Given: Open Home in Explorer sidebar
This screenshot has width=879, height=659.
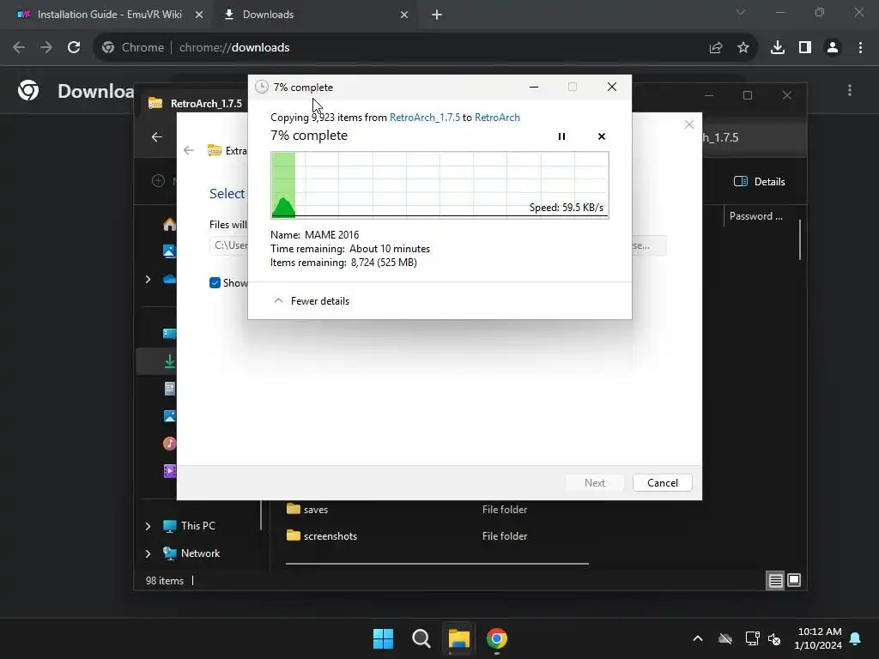Looking at the screenshot, I should point(169,224).
